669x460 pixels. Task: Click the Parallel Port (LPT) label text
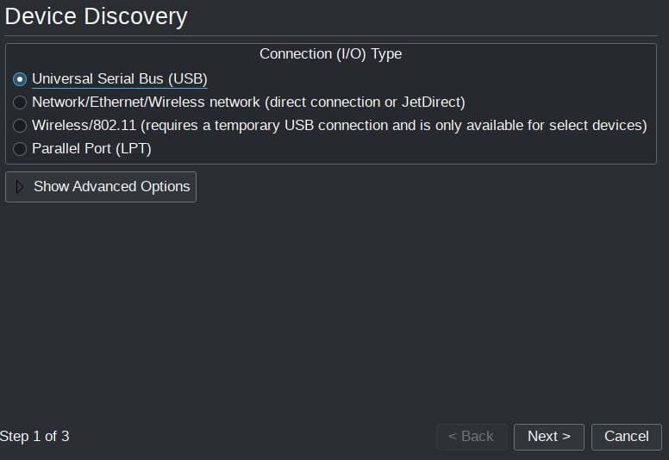click(91, 149)
